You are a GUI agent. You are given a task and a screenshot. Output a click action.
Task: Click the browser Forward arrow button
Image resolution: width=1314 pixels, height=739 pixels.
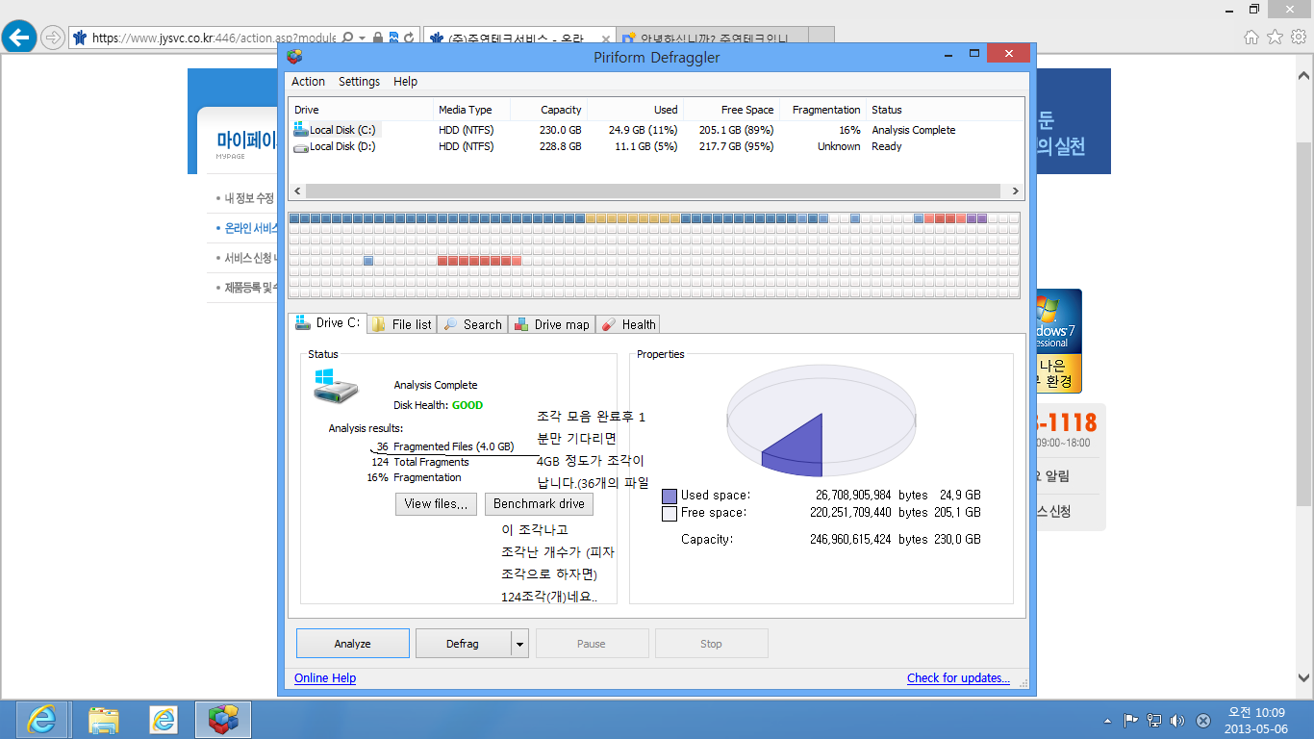point(53,38)
